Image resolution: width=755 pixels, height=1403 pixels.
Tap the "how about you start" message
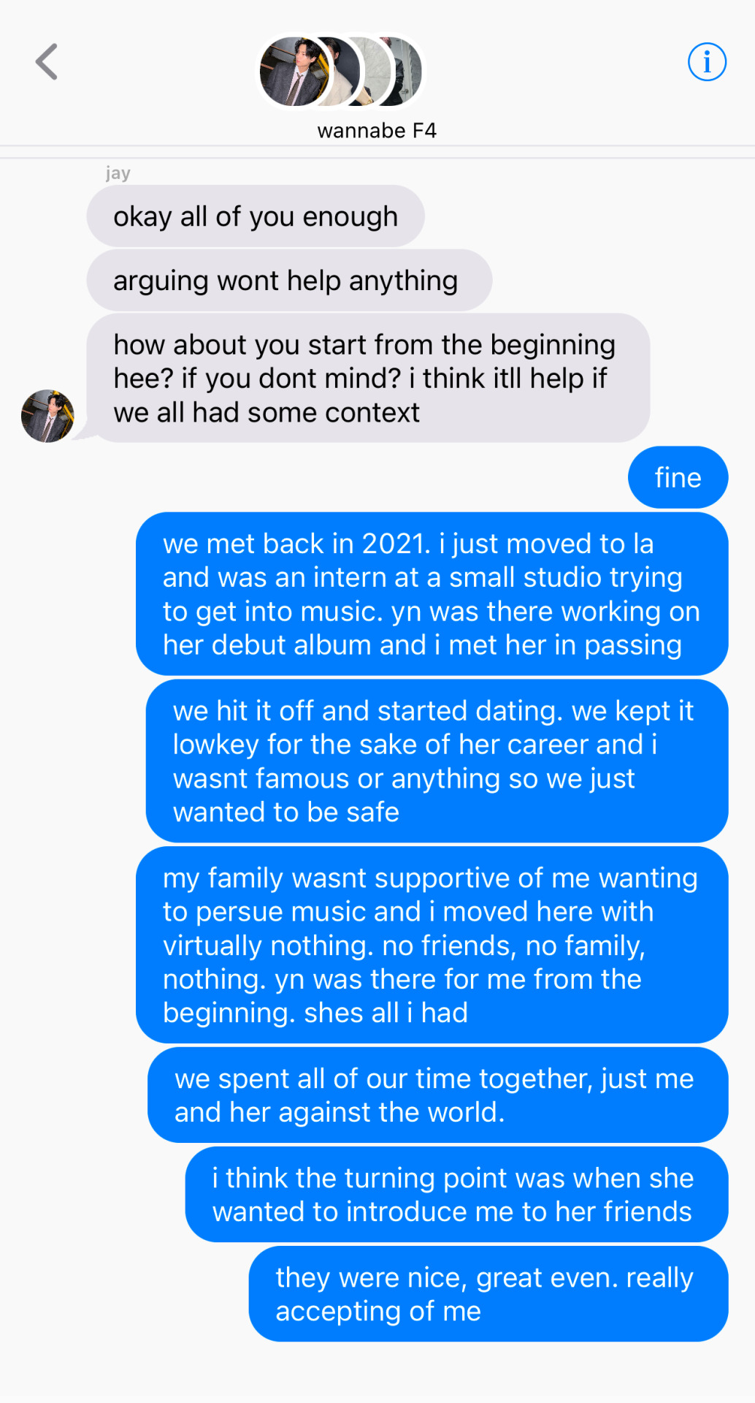click(368, 379)
